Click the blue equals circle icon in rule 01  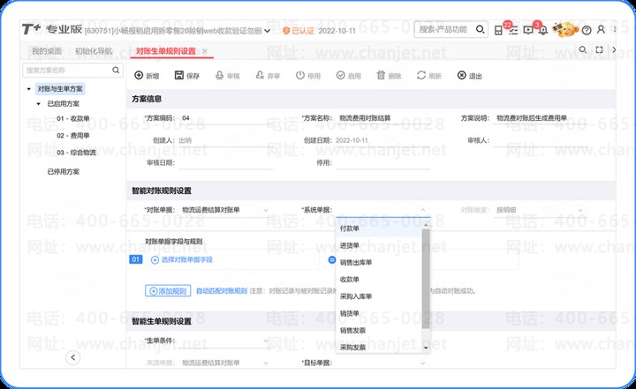[x=332, y=259]
